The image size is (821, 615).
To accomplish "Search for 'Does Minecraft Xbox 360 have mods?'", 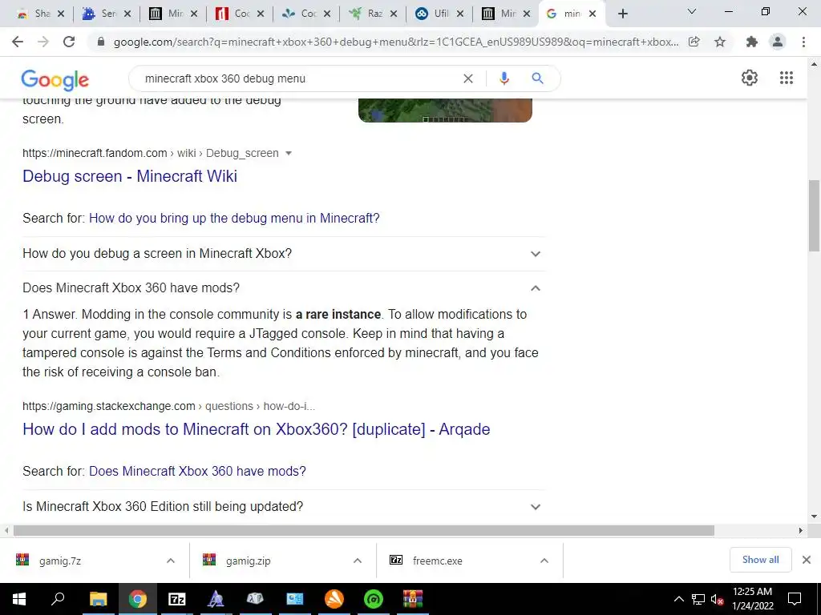I will coord(197,471).
